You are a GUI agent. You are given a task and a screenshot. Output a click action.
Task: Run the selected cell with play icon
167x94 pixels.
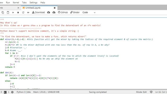[x=13, y=13]
